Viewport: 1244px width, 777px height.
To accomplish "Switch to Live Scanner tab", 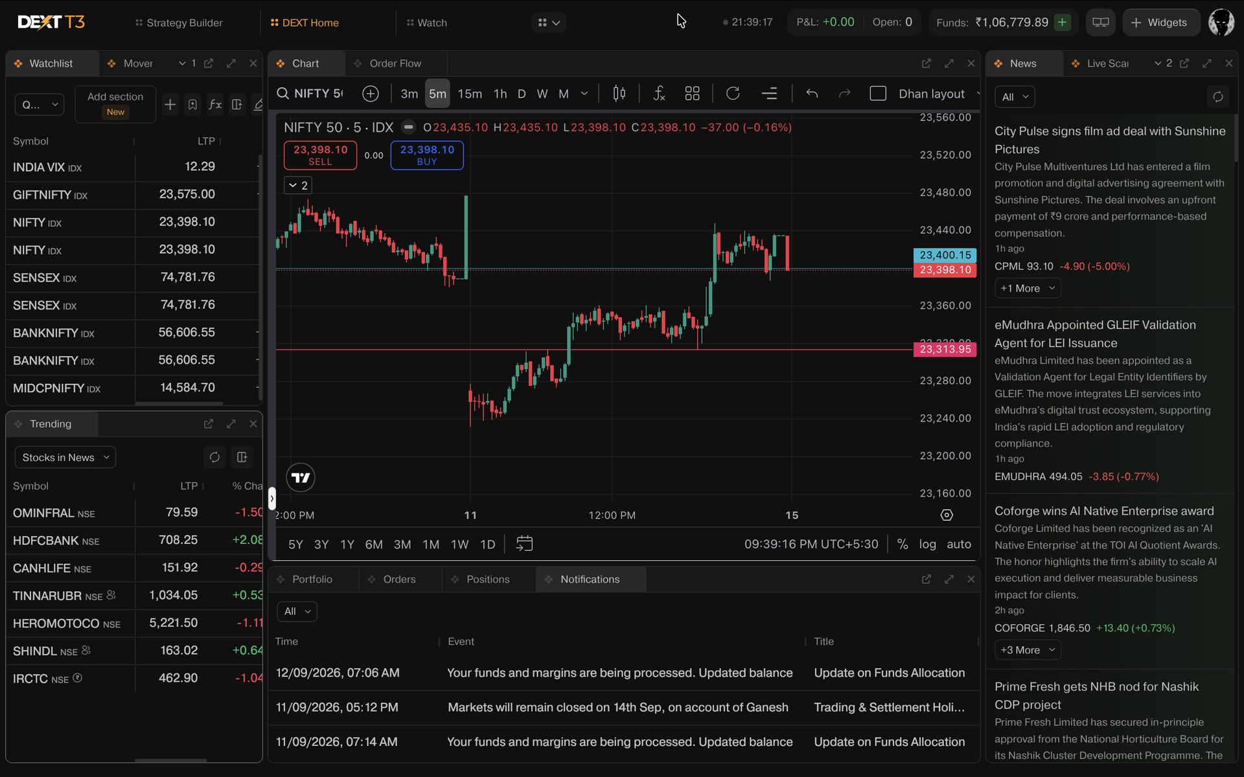I will coord(1107,63).
